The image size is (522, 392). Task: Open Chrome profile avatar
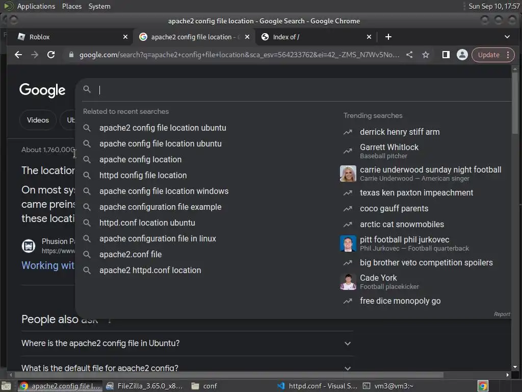[x=462, y=55]
